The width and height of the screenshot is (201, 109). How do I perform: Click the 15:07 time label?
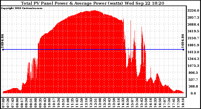coord(132,103)
